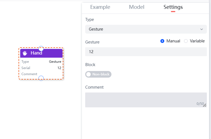The image size is (211, 139).
Task: Click the hand icon on the node
Action: coord(25,53)
